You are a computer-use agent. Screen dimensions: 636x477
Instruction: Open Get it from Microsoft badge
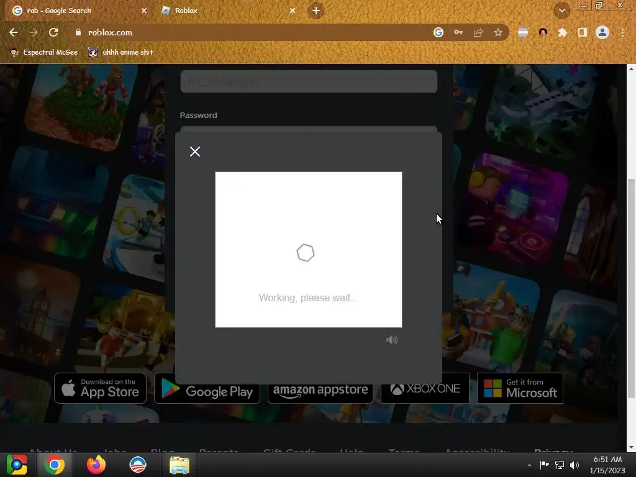pyautogui.click(x=520, y=388)
